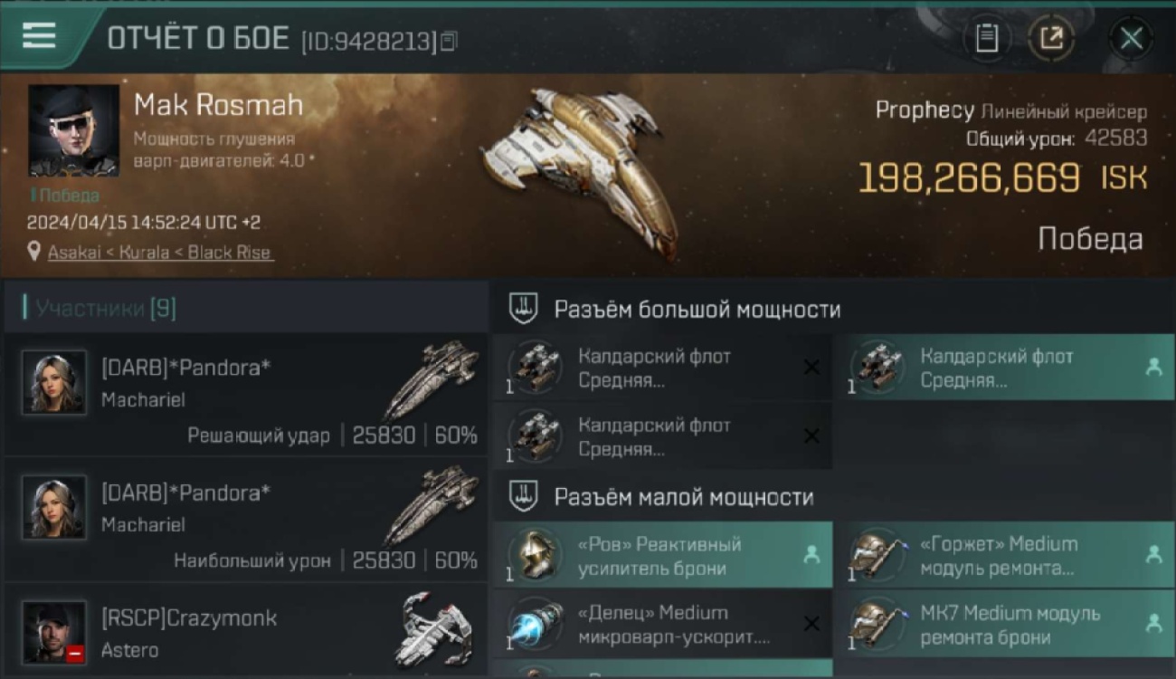Copy battle report ID with copy icon

450,41
